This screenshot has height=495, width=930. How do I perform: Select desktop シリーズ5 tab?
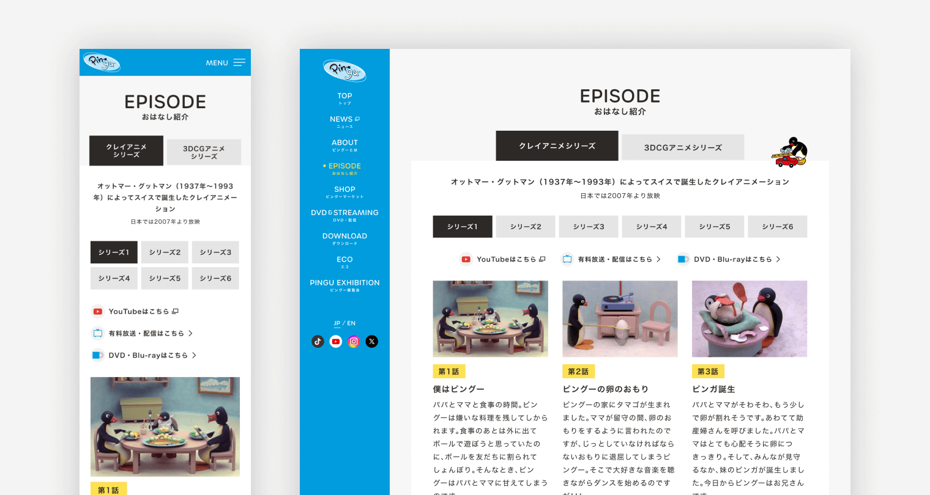click(715, 227)
